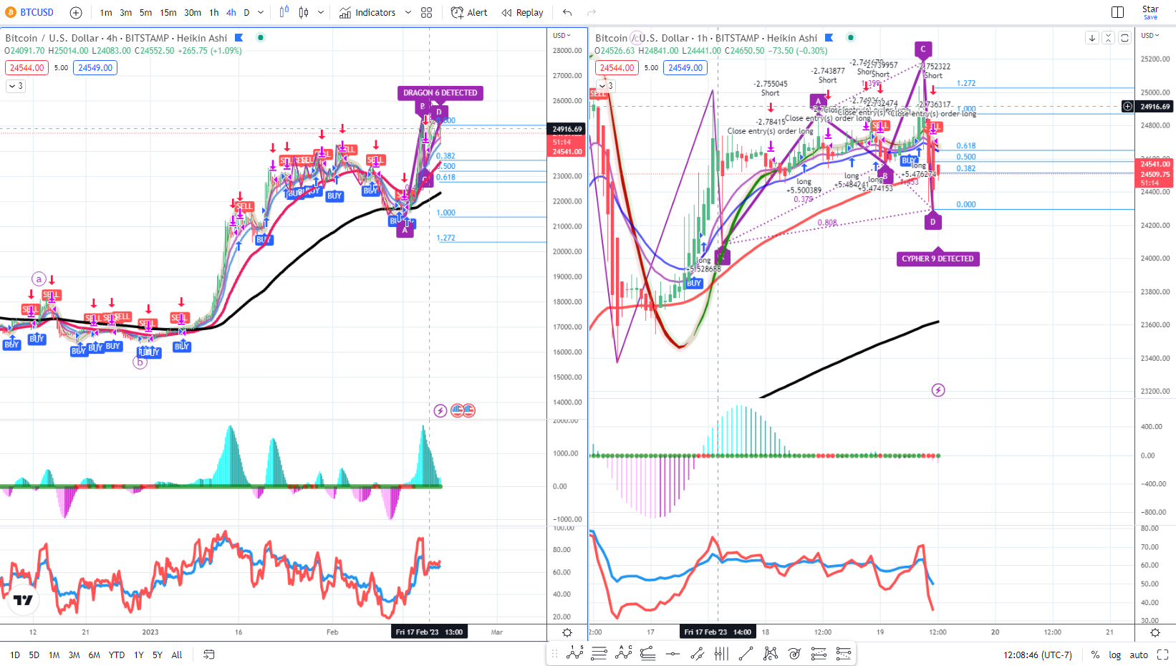
Task: Select the Fib spiral tool
Action: pyautogui.click(x=794, y=653)
